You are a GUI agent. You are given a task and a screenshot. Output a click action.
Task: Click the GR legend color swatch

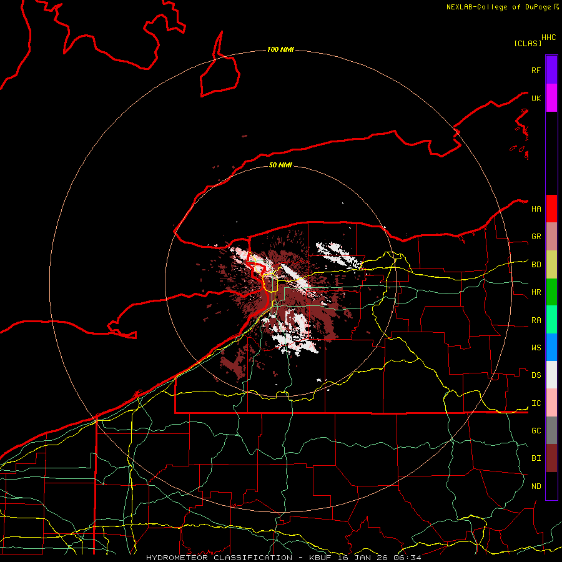pyautogui.click(x=551, y=237)
